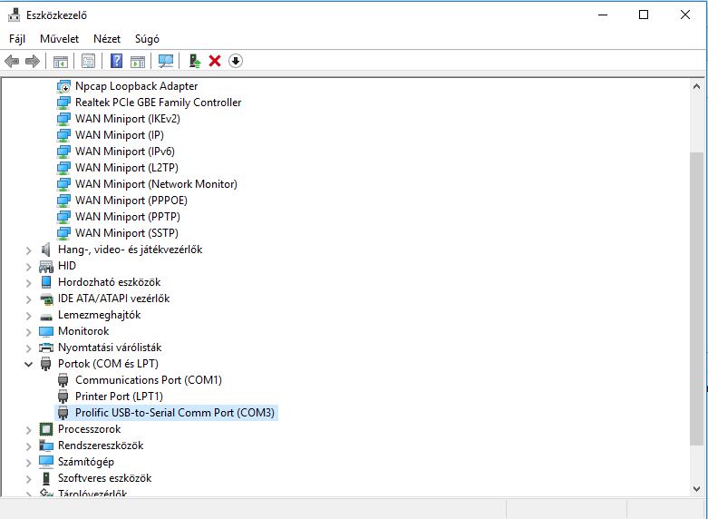Select Realtek PCIe GBE Family Controller

click(x=158, y=103)
